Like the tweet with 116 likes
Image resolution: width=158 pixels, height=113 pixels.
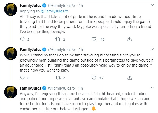[94, 39]
